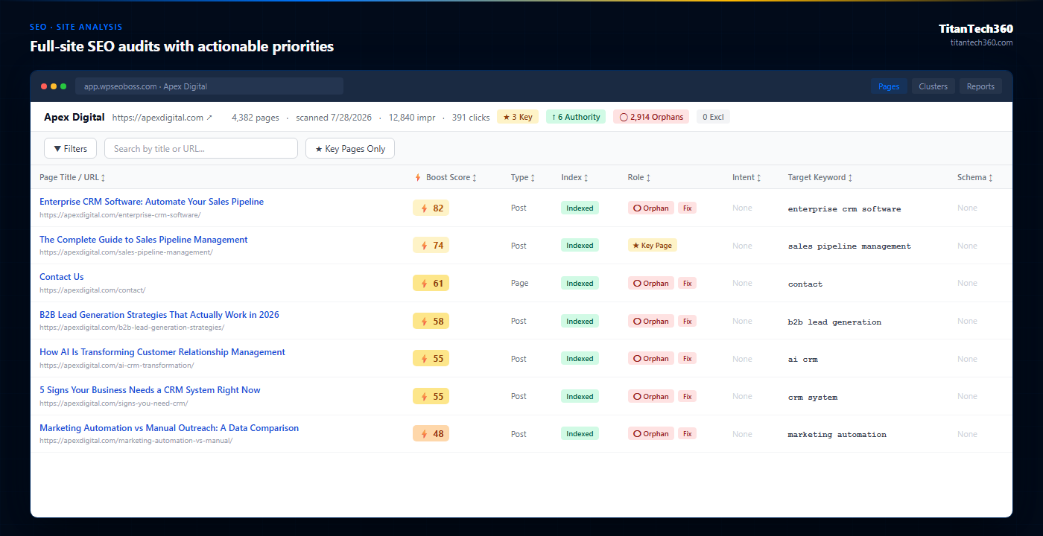The height and width of the screenshot is (536, 1043).
Task: Click the Orphan badge for Marketing Automation post
Action: tap(651, 434)
